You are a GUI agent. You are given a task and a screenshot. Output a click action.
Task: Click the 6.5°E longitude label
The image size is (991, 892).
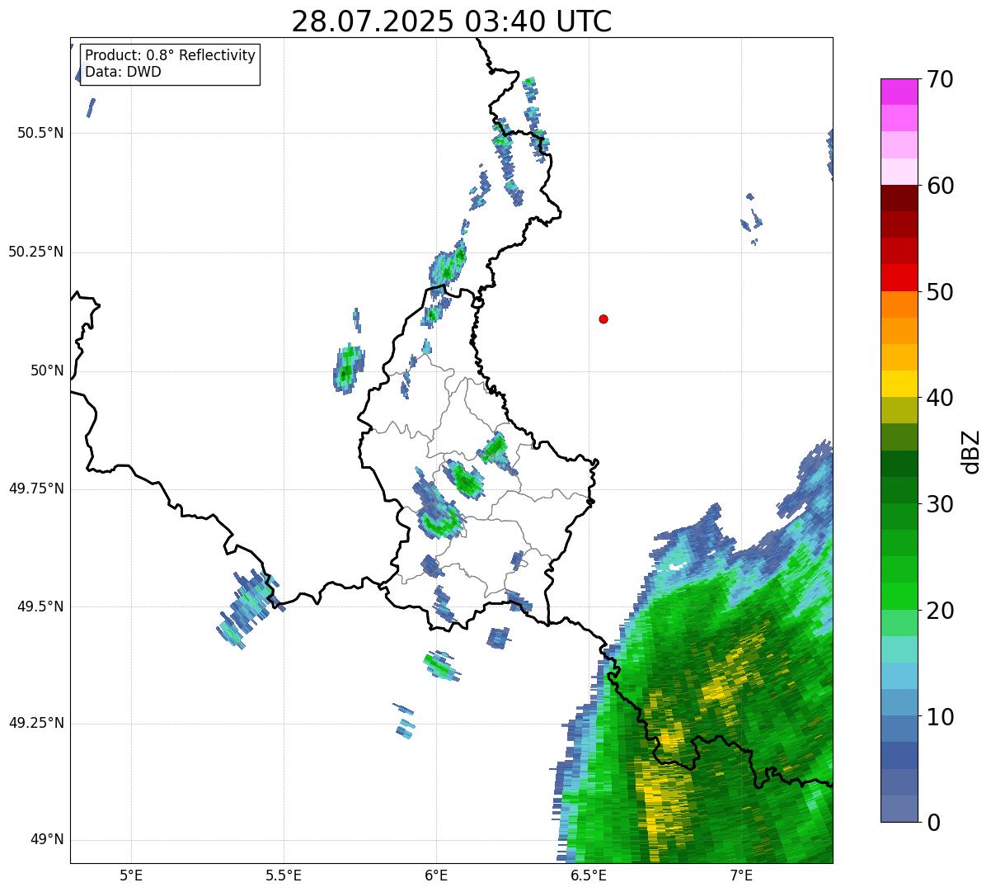point(589,875)
